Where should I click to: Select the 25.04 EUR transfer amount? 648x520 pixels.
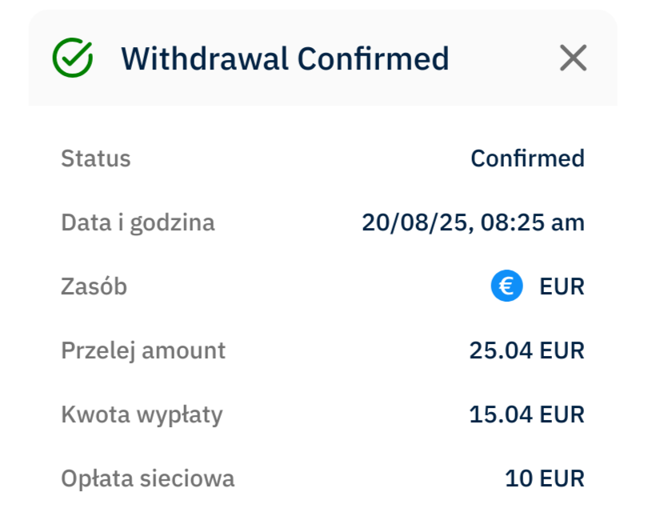coord(527,350)
